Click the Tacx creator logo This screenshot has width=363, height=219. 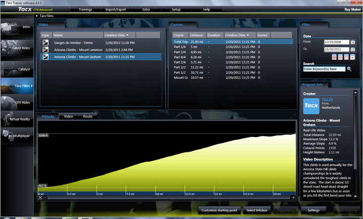point(311,106)
